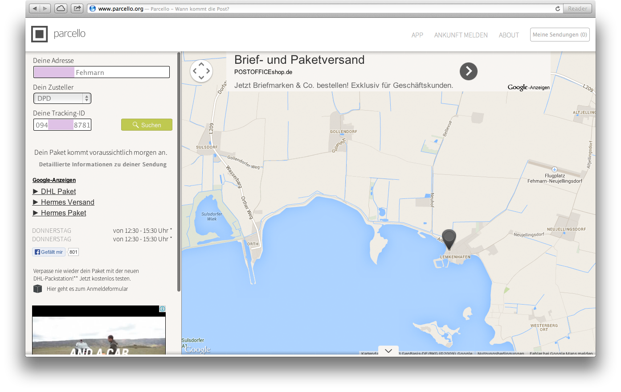Screen dimensions: 621x392
Task: Open the parcello square logo
Action: click(x=39, y=34)
